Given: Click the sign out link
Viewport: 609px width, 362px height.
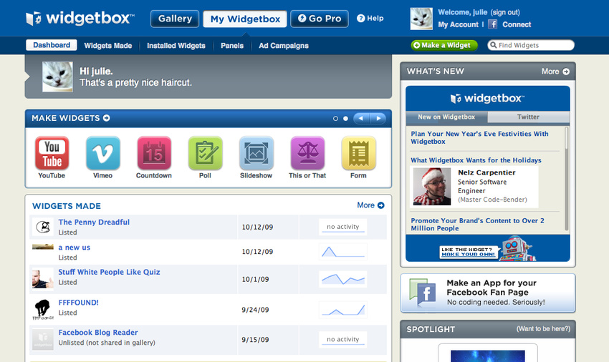Looking at the screenshot, I should click(x=505, y=12).
